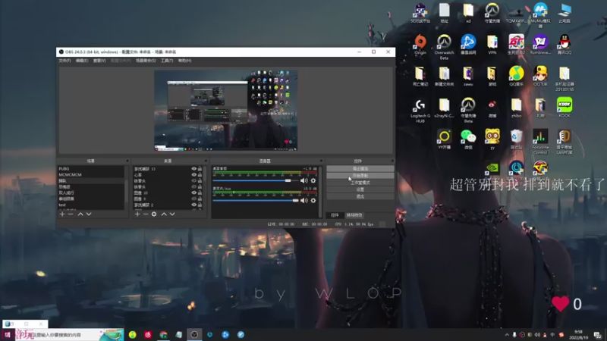
Task: Open the first menu in OBS menu bar
Action: coord(64,61)
